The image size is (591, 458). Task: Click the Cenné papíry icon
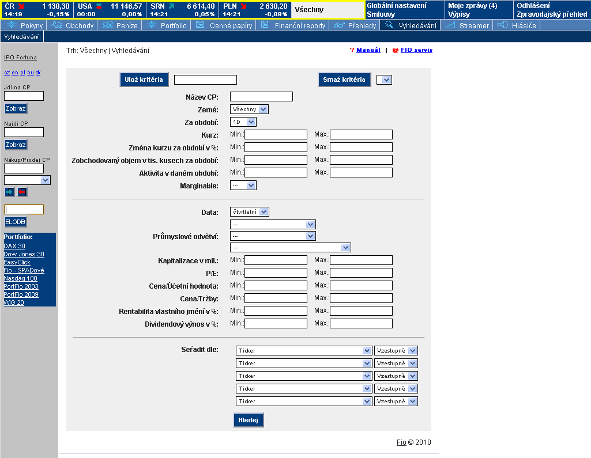tap(200, 25)
